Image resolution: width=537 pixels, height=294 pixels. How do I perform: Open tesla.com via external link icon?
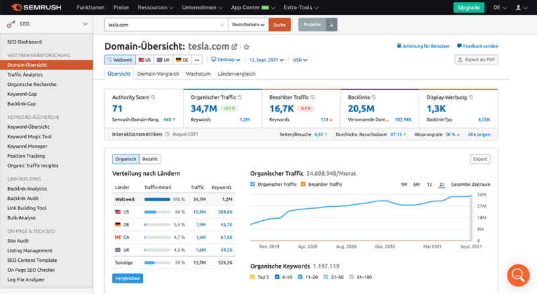click(235, 47)
